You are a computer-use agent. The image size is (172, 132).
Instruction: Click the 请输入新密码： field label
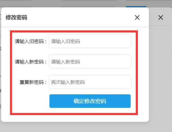click(31, 62)
